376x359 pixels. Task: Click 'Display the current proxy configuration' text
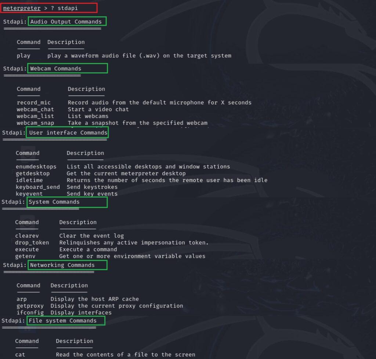click(x=117, y=306)
